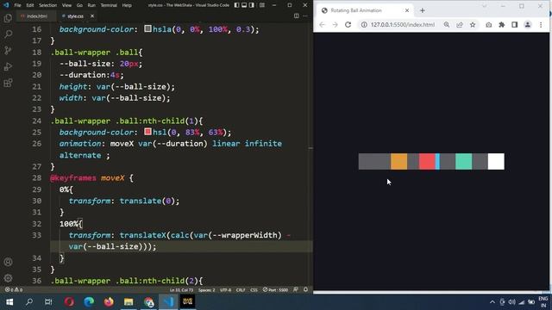Open the Run menu
This screenshot has height=310, width=552.
(x=91, y=5)
